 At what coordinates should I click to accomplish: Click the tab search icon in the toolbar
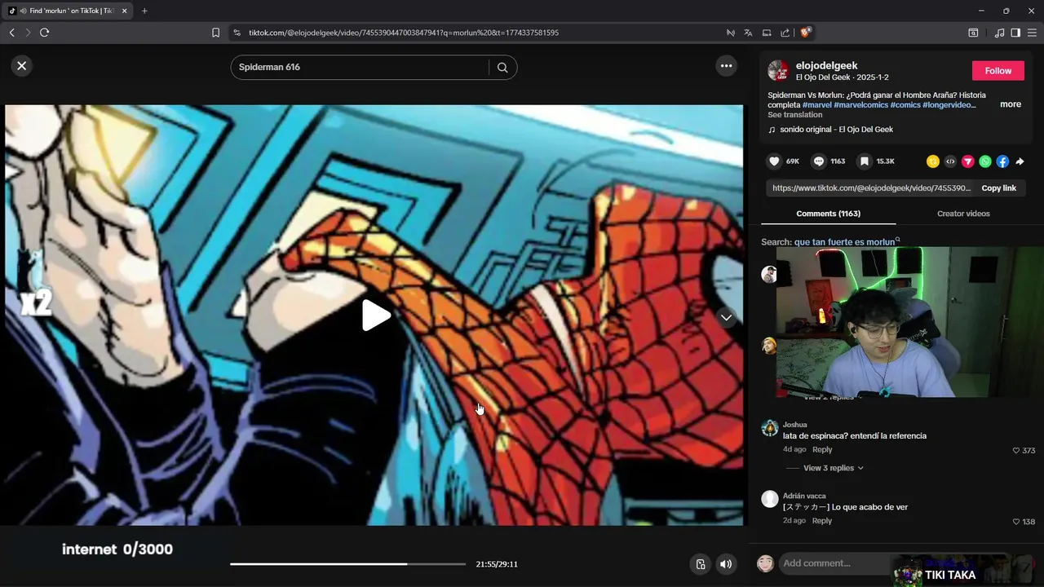coord(973,33)
